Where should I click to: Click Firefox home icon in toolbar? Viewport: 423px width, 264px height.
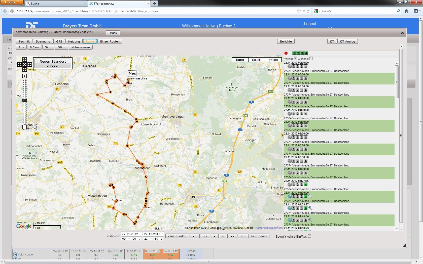[407, 11]
